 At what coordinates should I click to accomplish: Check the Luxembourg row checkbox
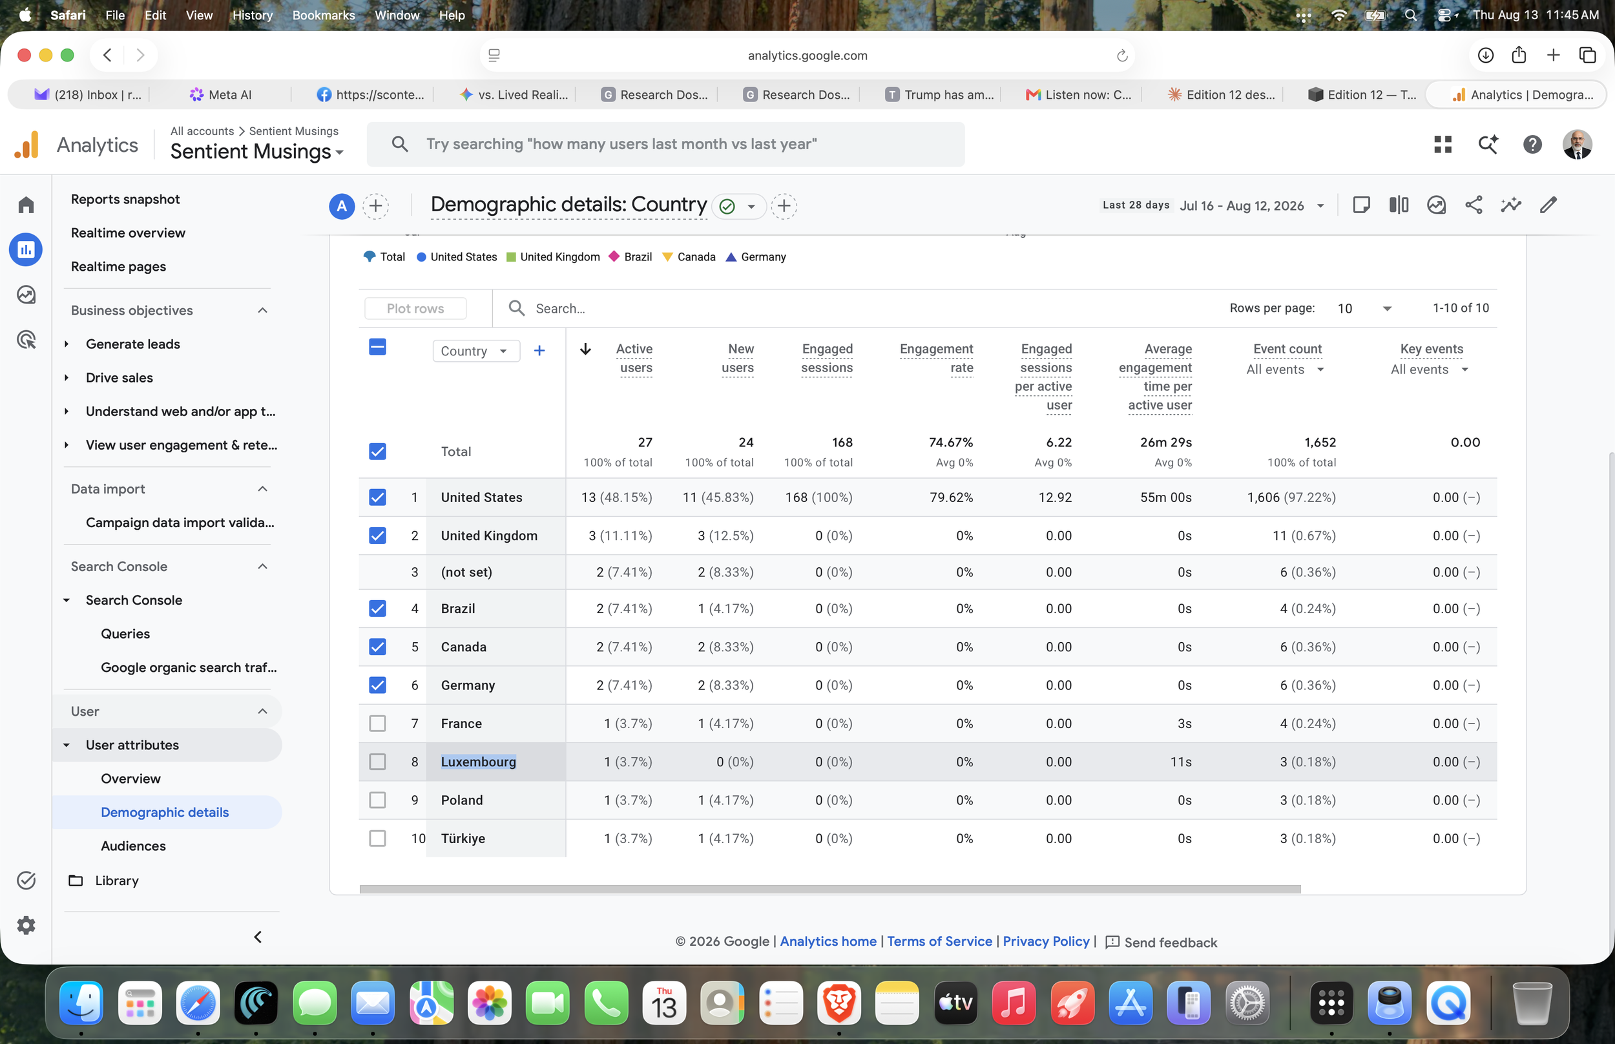tap(377, 762)
